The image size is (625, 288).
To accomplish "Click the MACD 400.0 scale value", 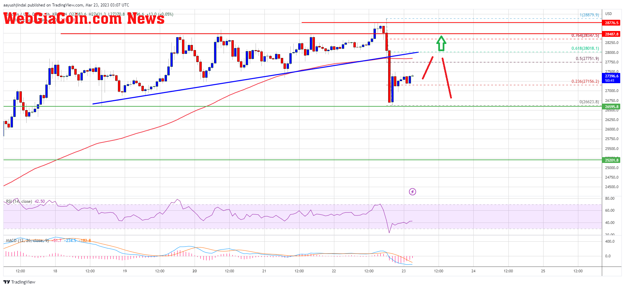I will [x=610, y=241].
